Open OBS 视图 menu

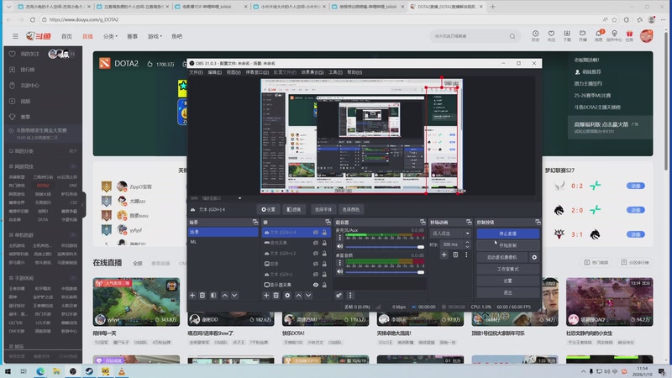tap(234, 72)
